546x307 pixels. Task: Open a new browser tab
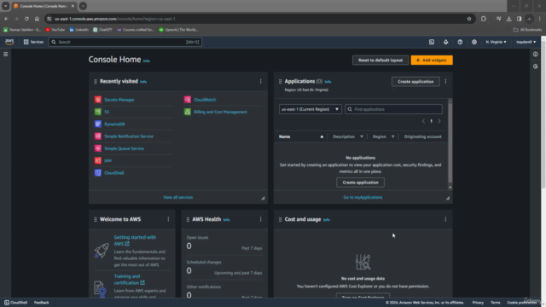83,6
